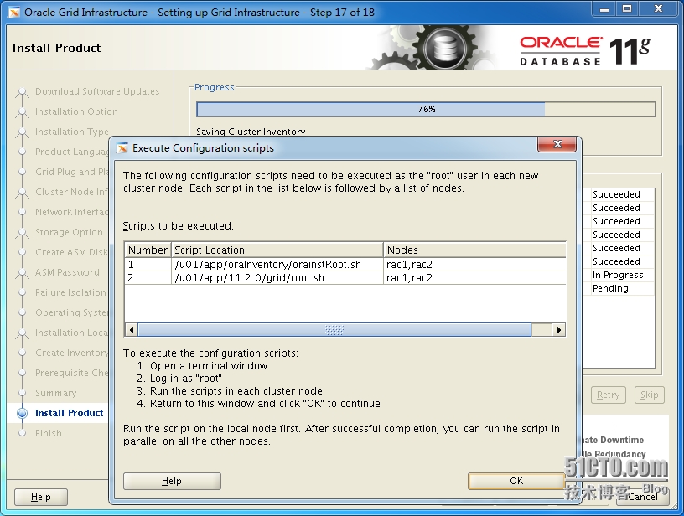Click the Saving Cluster Inventory status text
The height and width of the screenshot is (516, 684).
[251, 132]
